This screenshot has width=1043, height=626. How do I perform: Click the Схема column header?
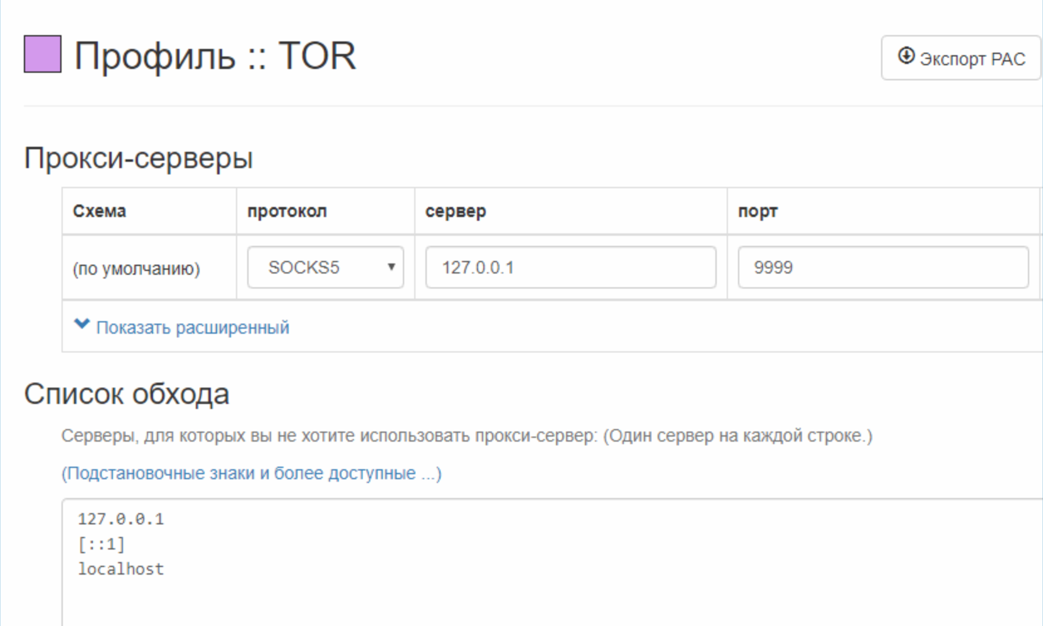(x=99, y=211)
